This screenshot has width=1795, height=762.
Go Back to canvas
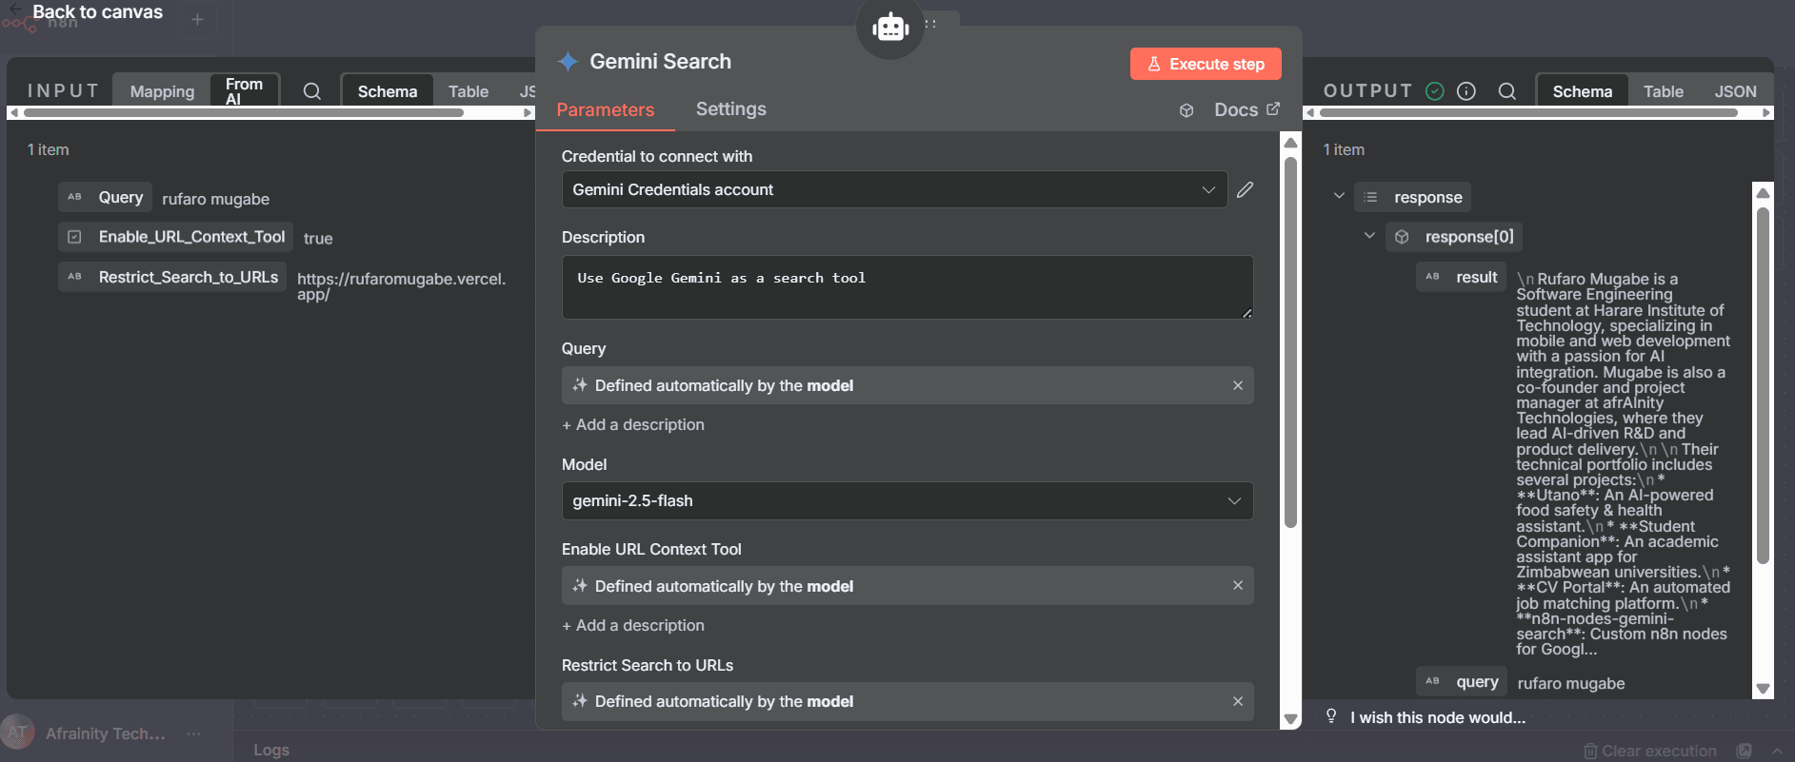tap(97, 12)
